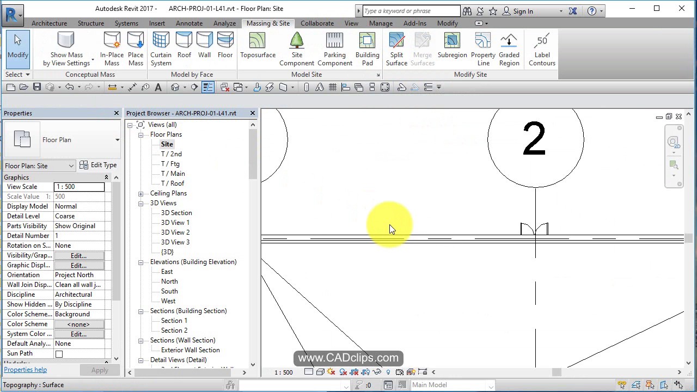Click the Text tool in quick access
This screenshot has height=392, width=697.
coord(158,87)
